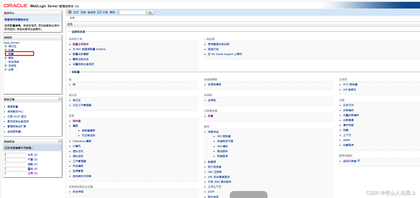Open the 监视仪表盘 link
The width and height of the screenshot is (420, 198).
click(350, 161)
